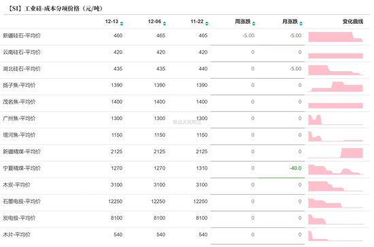
Task: Click the 12250 value under 12-13
Action: [x=115, y=202]
